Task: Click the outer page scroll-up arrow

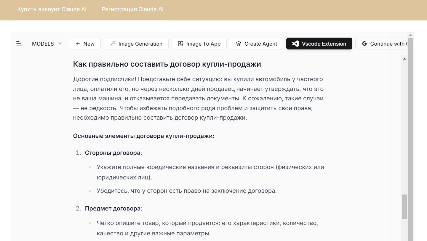Action: pyautogui.click(x=410, y=35)
